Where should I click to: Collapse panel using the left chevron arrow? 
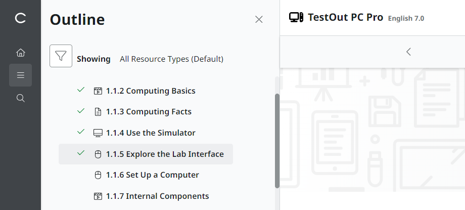pos(408,52)
